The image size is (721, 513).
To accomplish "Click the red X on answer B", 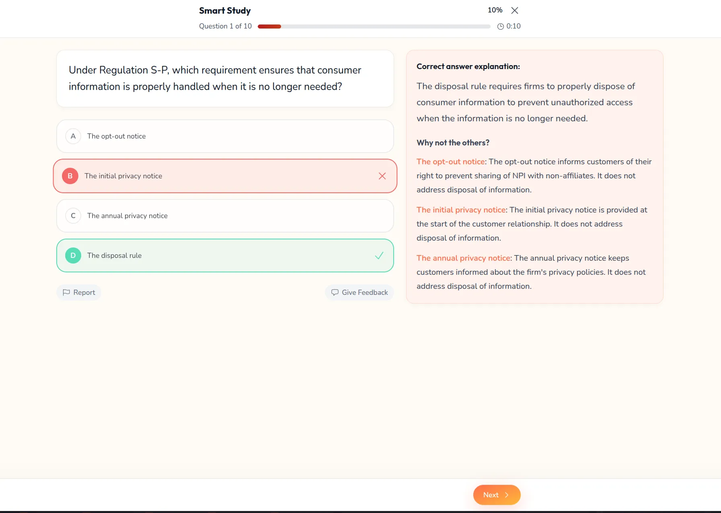I will (382, 176).
